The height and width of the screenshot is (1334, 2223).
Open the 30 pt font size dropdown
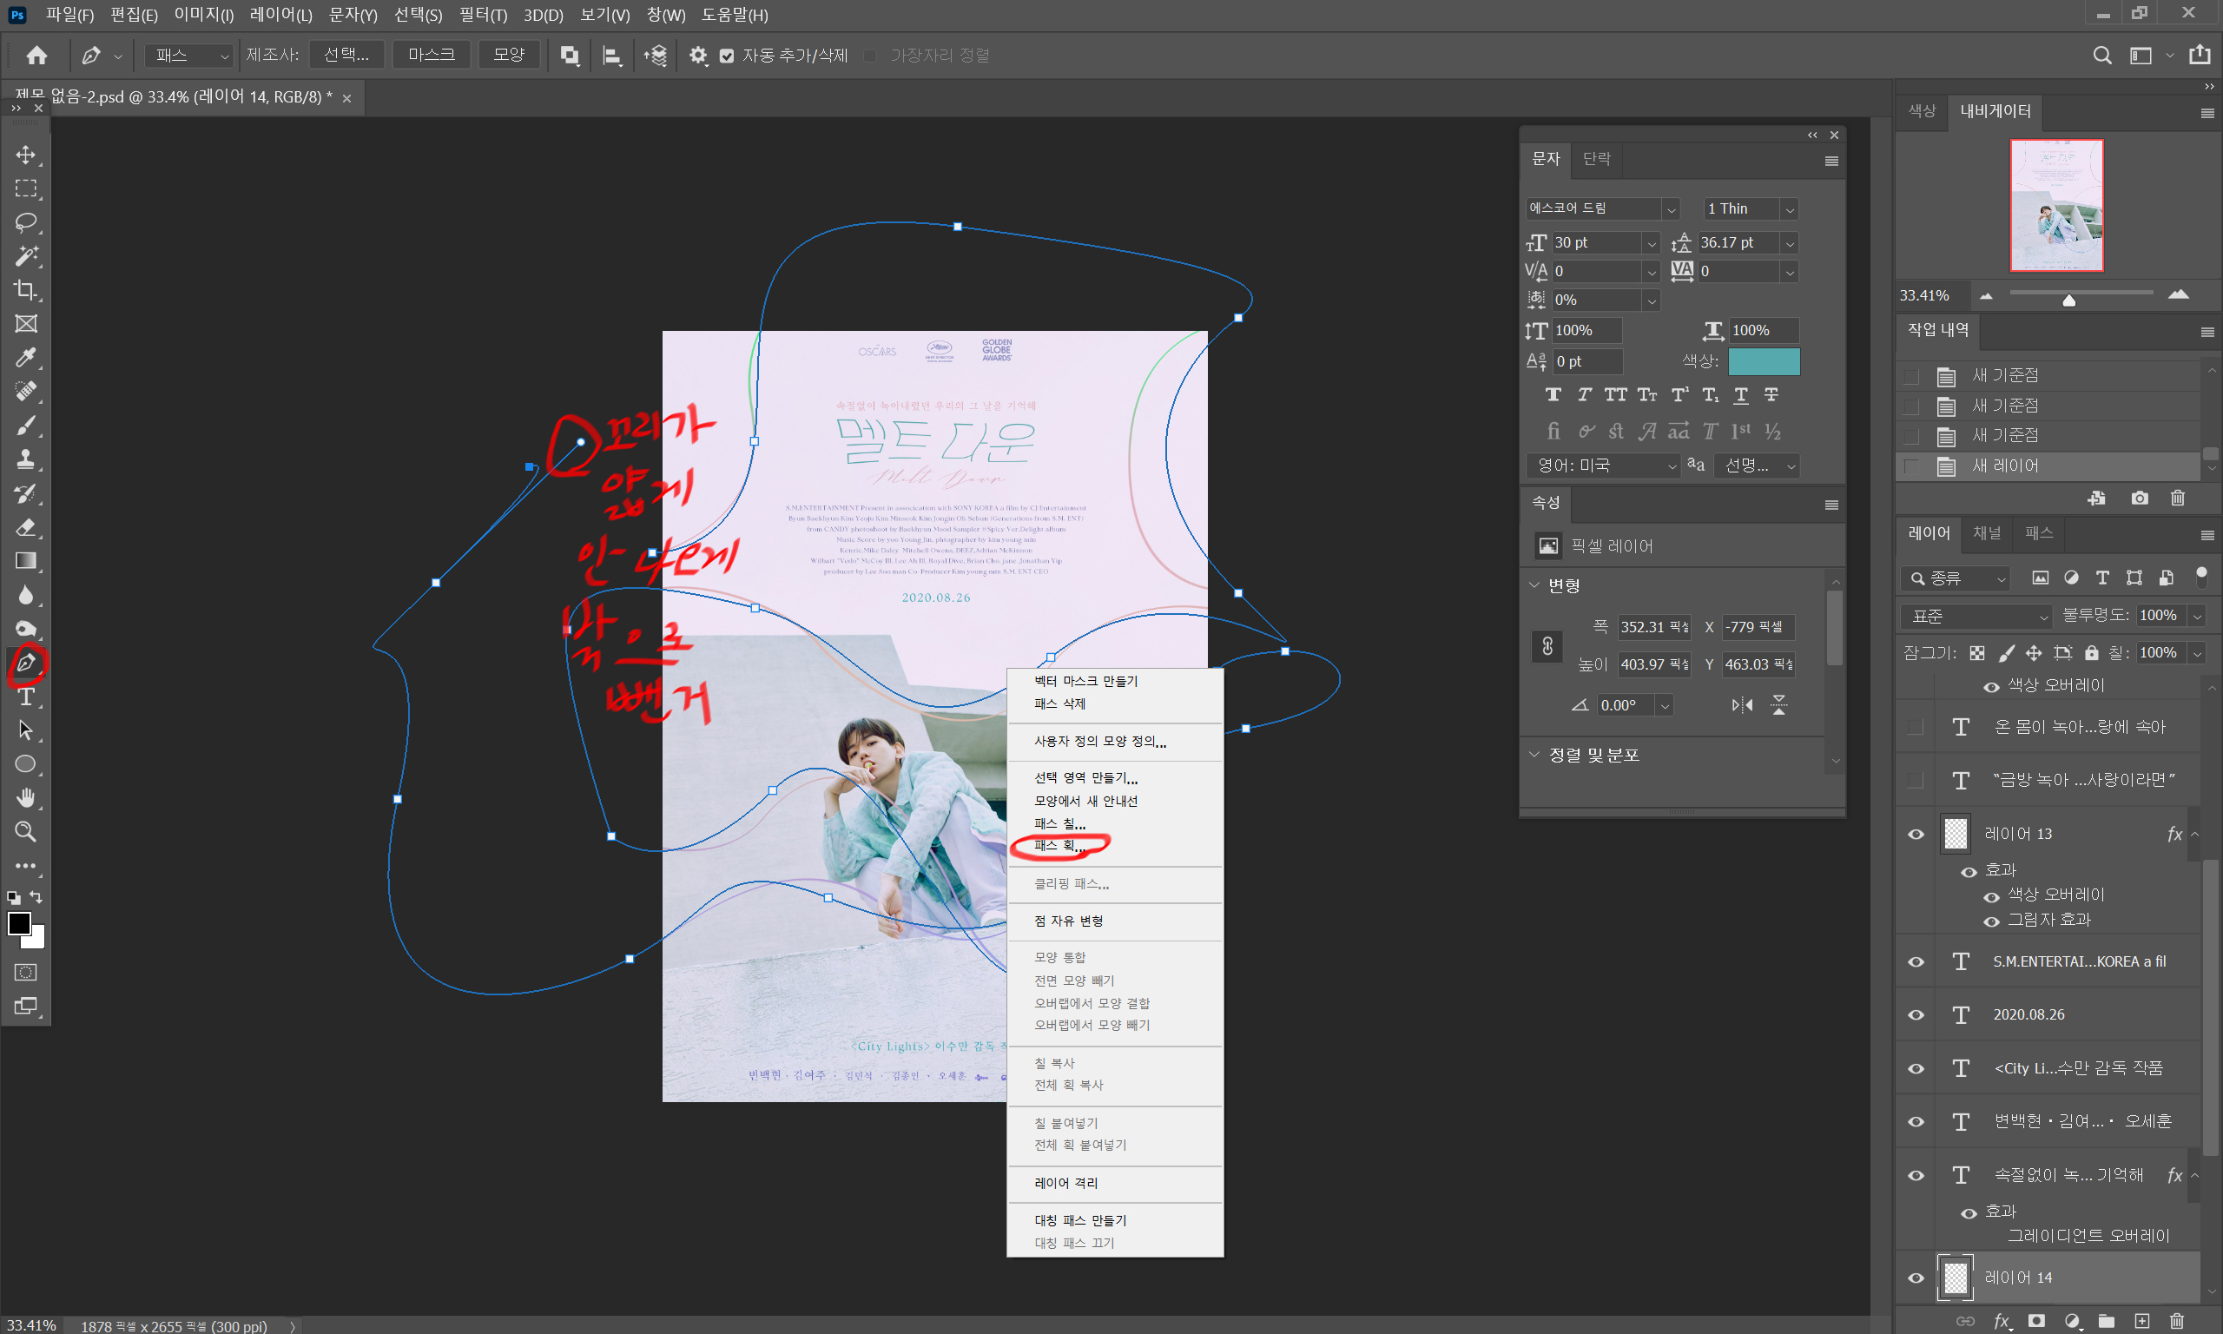click(x=1651, y=243)
